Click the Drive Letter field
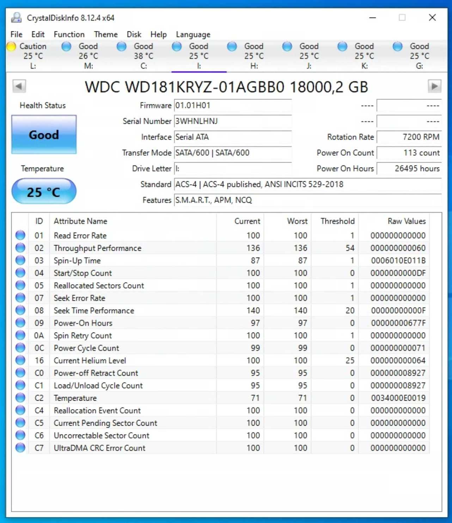 point(233,169)
